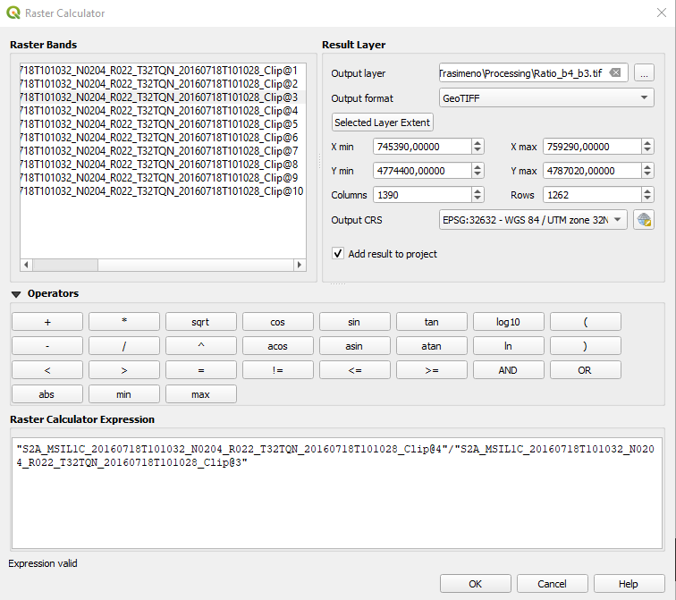The height and width of the screenshot is (600, 676).
Task: Click the Y min value field
Action: 422,171
